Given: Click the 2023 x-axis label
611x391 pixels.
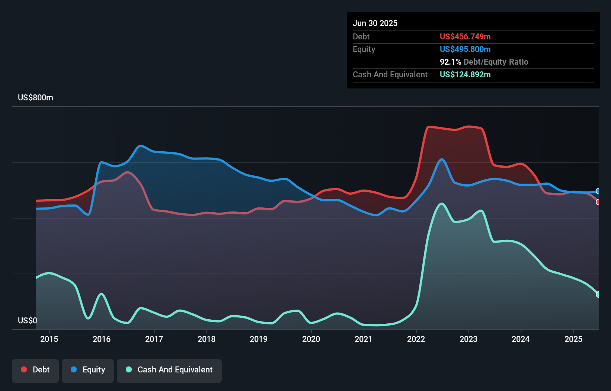Looking at the screenshot, I should point(468,339).
